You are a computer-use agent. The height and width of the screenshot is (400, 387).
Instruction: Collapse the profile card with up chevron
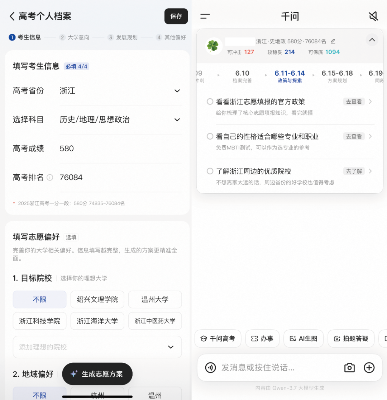point(372,40)
